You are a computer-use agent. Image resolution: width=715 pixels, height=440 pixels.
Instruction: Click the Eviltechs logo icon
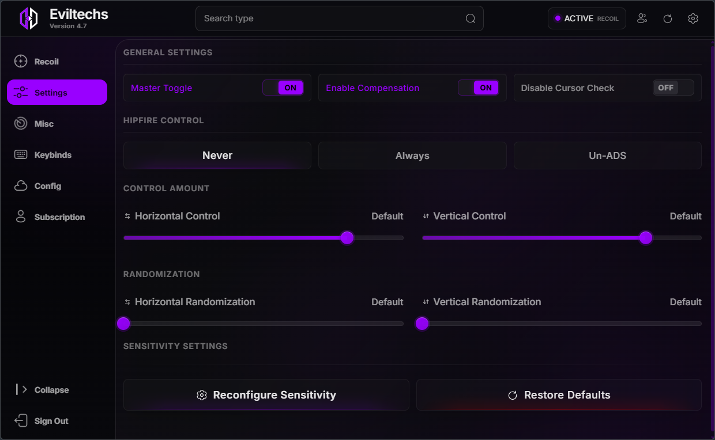(29, 18)
